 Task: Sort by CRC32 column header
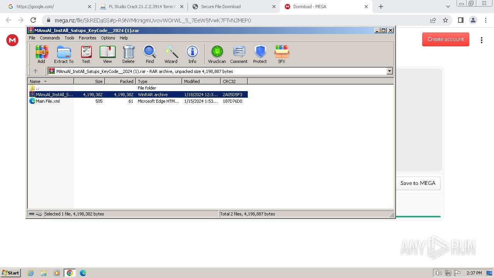234,81
